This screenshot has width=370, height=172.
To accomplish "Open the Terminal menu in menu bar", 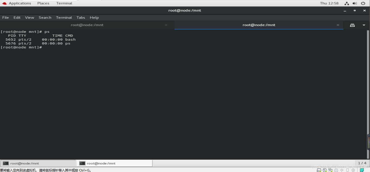I will coord(64,17).
